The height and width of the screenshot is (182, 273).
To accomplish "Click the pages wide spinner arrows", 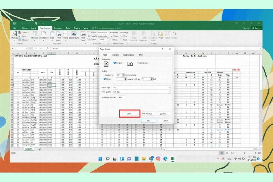I will click(126, 79).
